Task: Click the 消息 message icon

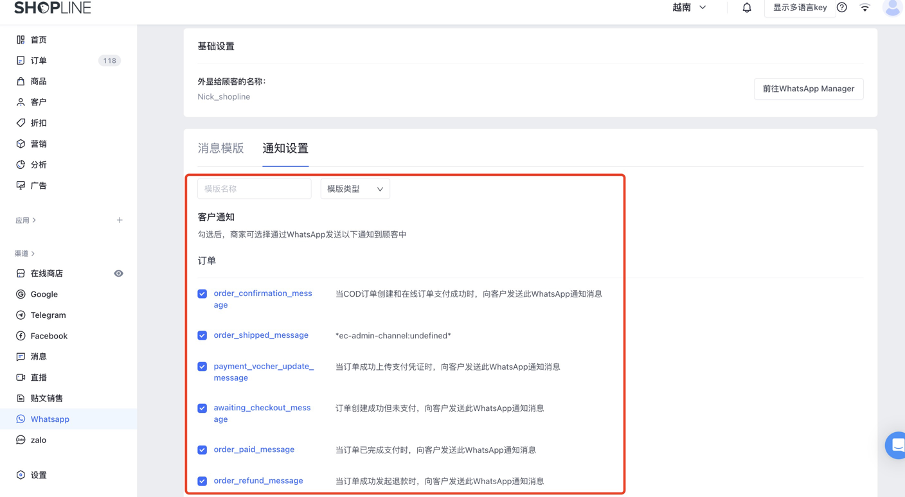Action: coord(21,356)
